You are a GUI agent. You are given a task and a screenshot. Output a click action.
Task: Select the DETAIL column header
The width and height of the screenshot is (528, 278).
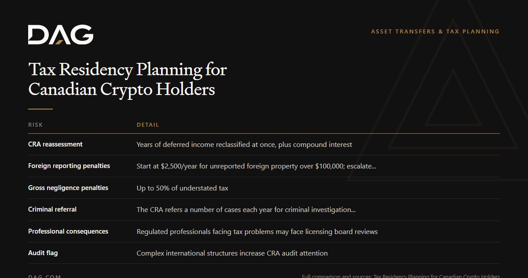[x=148, y=125]
